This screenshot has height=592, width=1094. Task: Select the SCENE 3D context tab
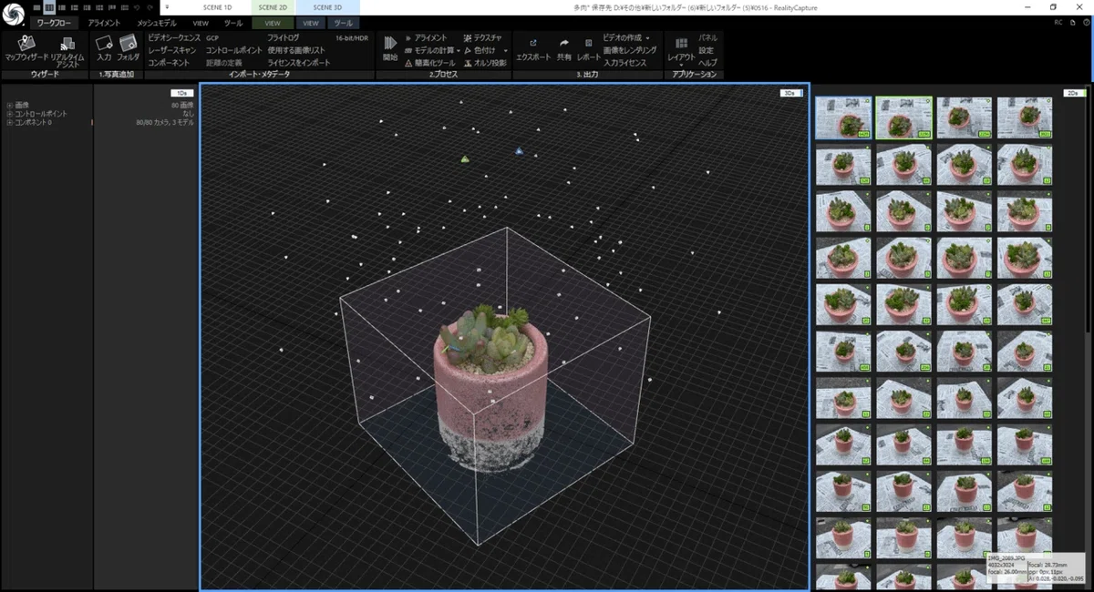(x=327, y=7)
